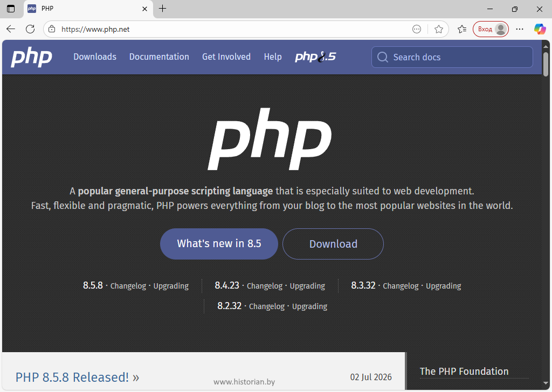The width and height of the screenshot is (552, 392).
Task: Open Changelog for 8.3.32
Action: coord(401,286)
